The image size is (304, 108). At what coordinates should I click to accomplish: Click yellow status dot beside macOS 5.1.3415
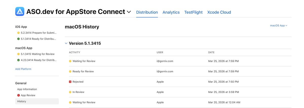[x=18, y=54]
